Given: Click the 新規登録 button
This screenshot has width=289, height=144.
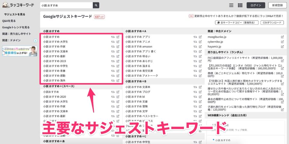Looking at the screenshot, I should [x=277, y=5].
